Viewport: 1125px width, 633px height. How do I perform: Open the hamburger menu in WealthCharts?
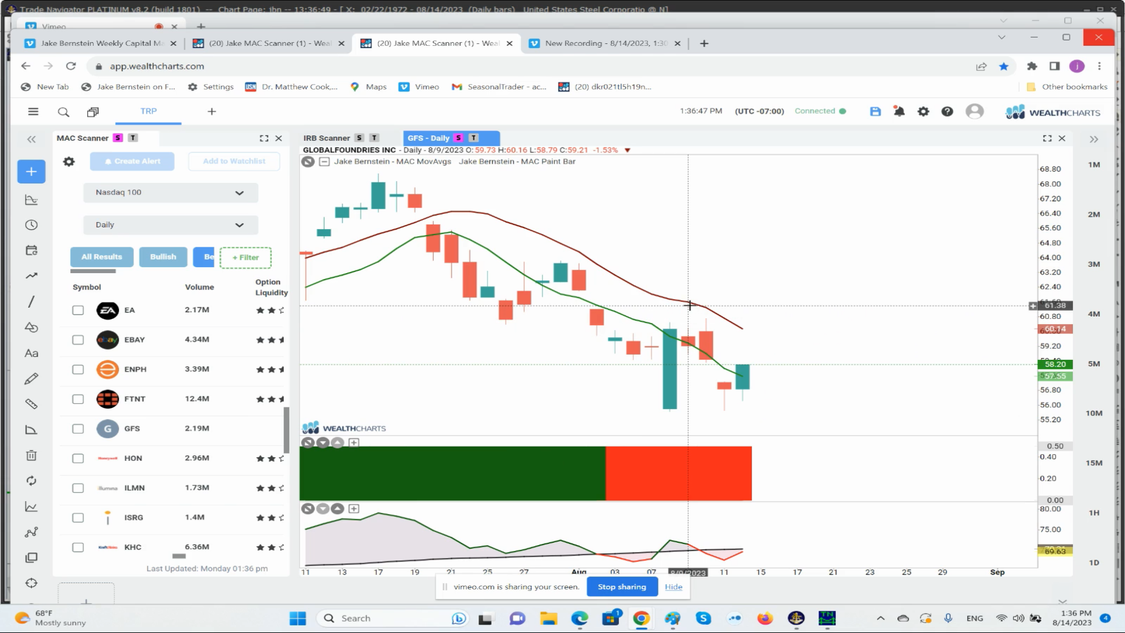33,111
